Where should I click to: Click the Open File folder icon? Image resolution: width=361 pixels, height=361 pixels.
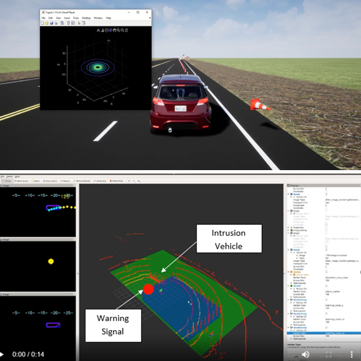[x=46, y=23]
